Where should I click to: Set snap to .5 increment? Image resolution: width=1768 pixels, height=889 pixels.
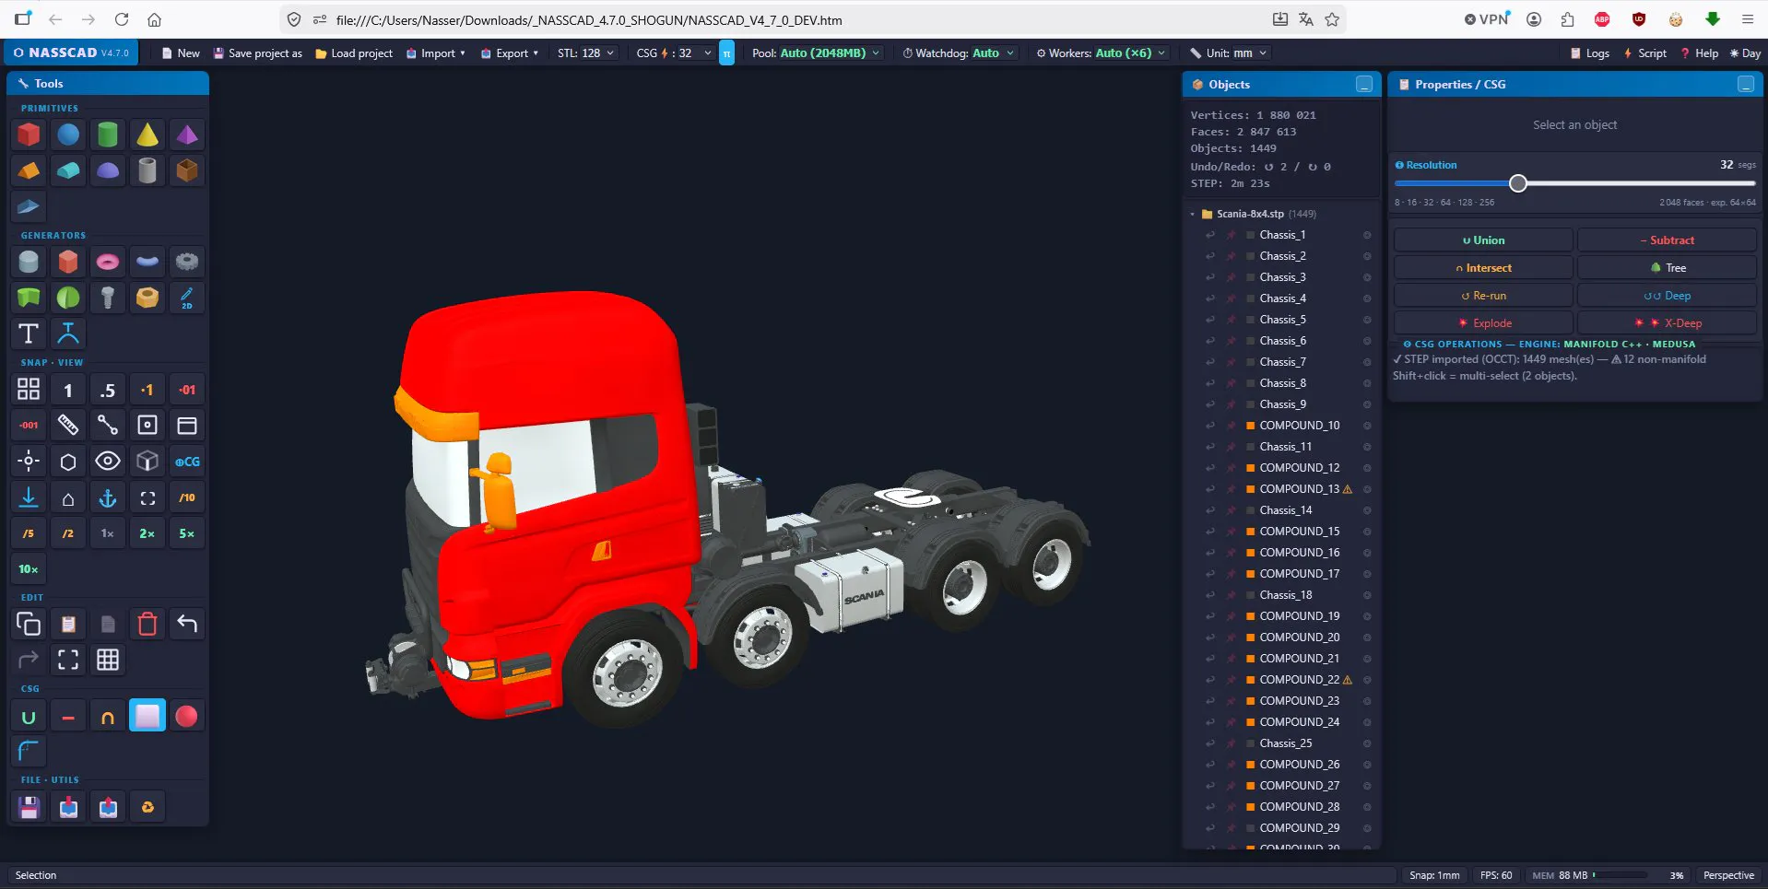coord(108,390)
